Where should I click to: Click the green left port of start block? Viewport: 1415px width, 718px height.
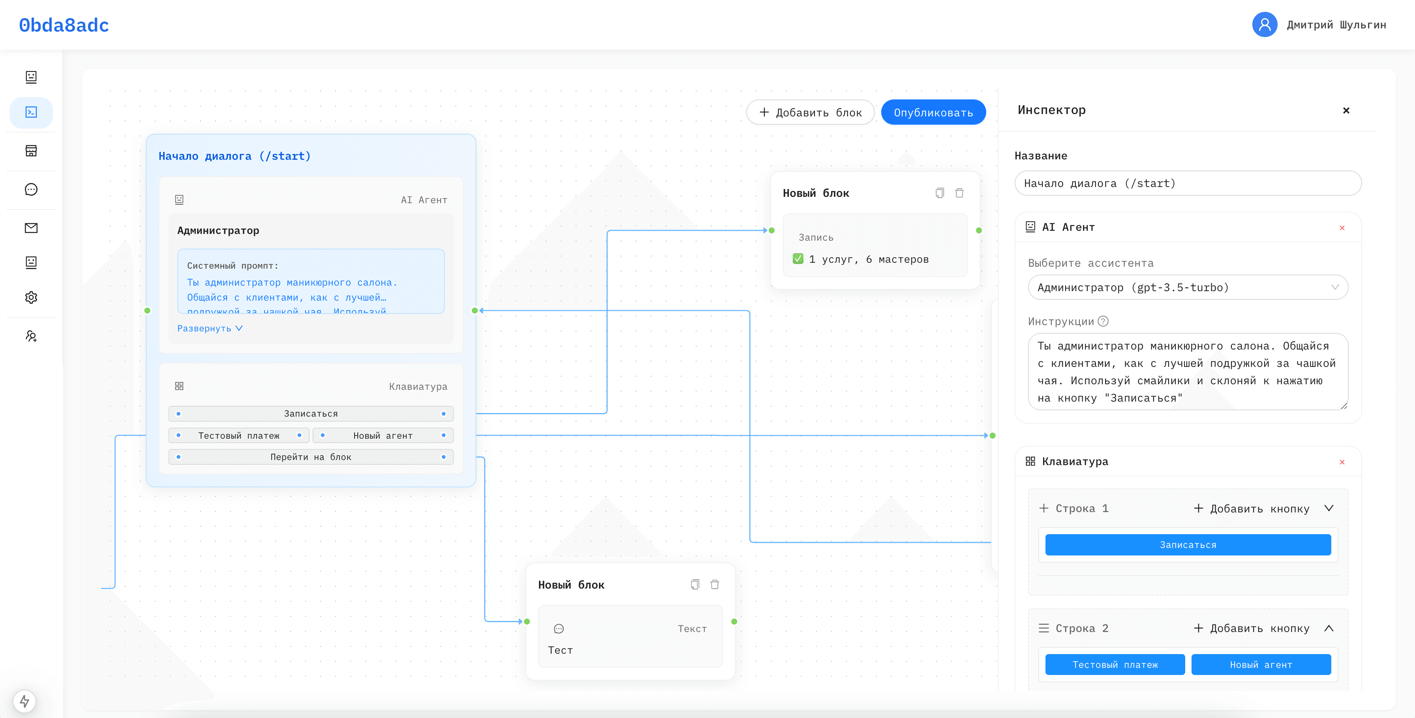tap(147, 310)
